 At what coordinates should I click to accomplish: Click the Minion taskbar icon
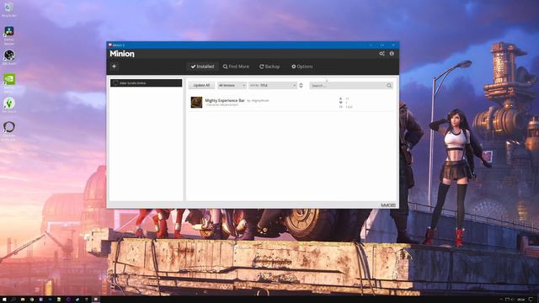coord(95,300)
